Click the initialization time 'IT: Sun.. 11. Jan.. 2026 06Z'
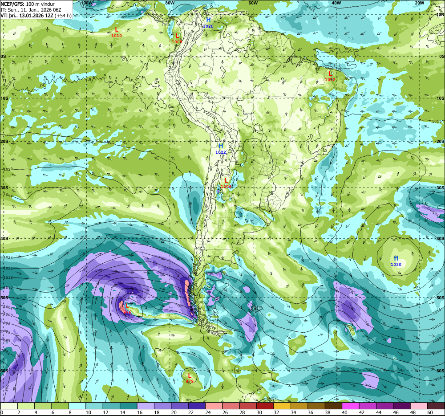This screenshot has width=445, height=416. click(31, 10)
